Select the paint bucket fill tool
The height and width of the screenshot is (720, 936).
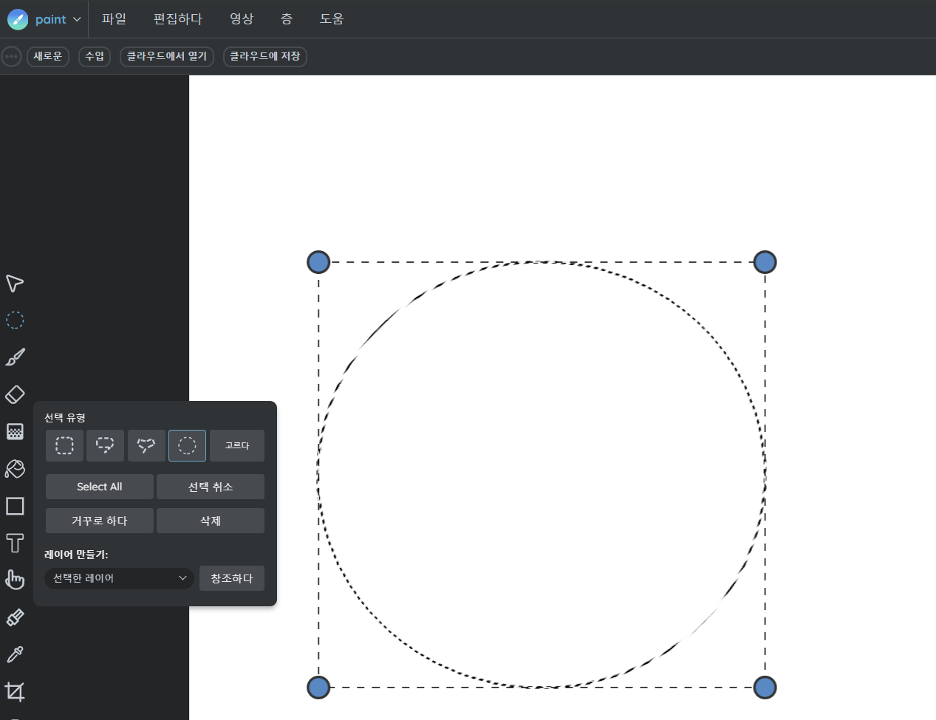point(15,469)
